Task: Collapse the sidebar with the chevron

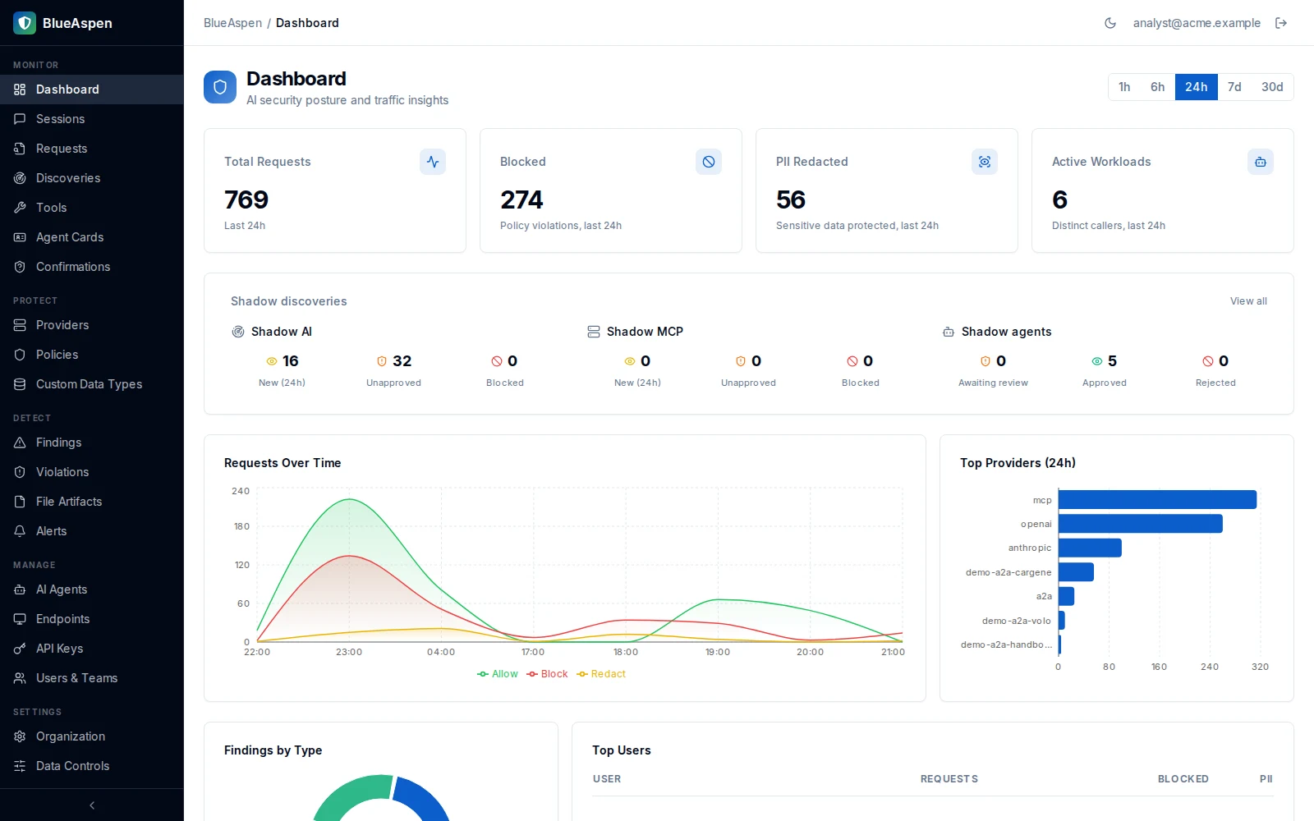Action: [x=92, y=805]
